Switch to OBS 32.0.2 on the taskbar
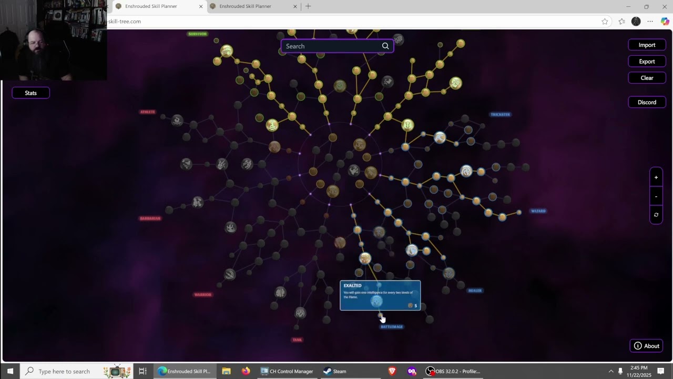The height and width of the screenshot is (379, 673). pos(453,371)
